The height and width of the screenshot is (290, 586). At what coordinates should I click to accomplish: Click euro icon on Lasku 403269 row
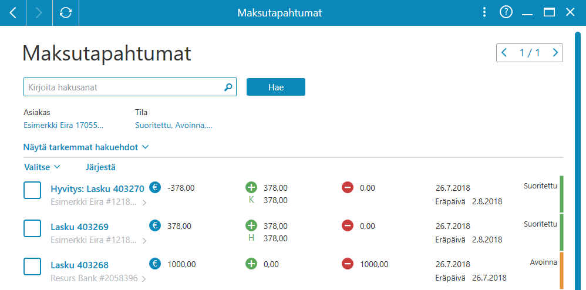click(155, 225)
